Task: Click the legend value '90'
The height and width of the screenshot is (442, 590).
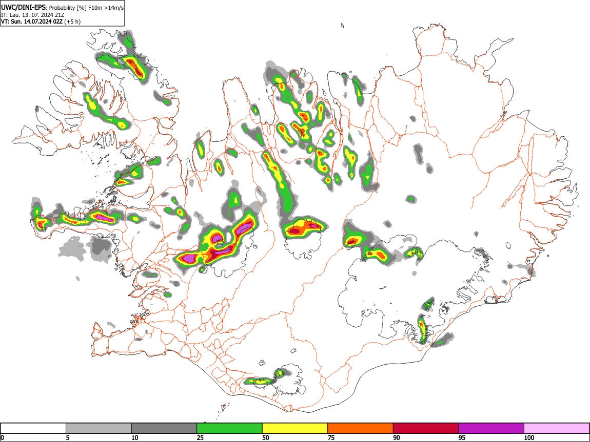Action: 397,438
